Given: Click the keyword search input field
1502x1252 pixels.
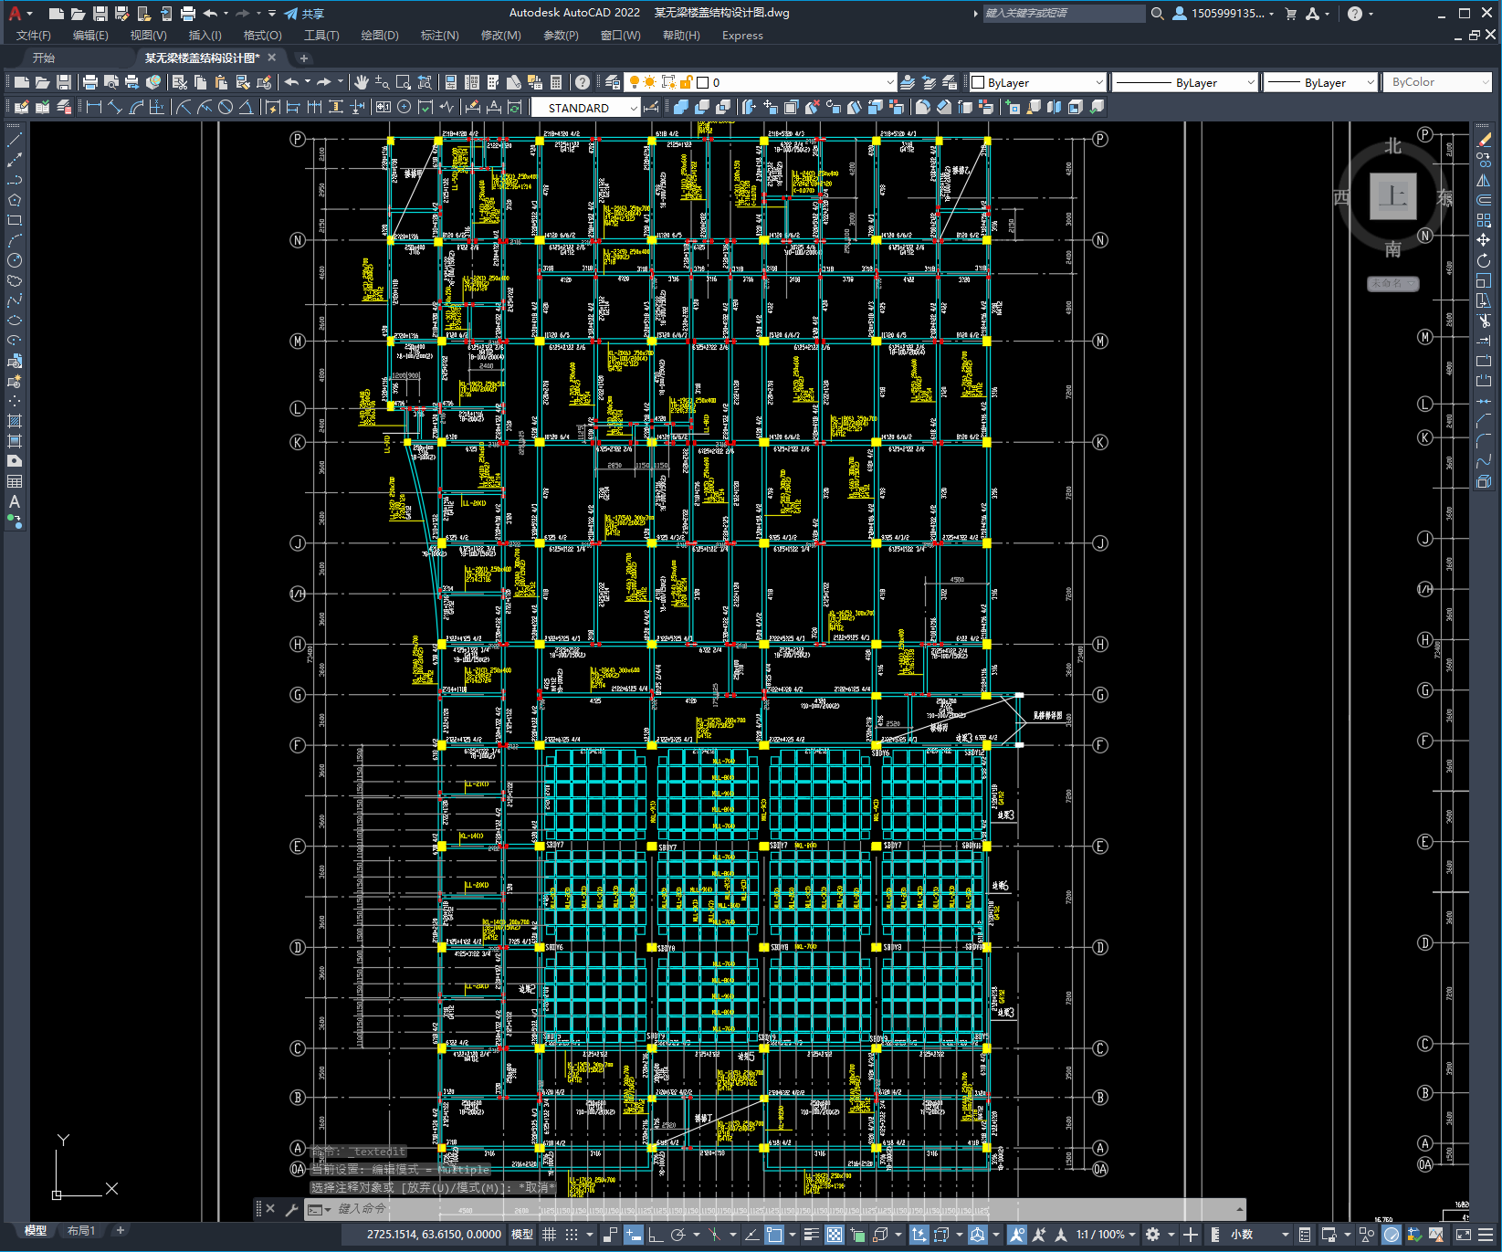Looking at the screenshot, I should point(1063,14).
